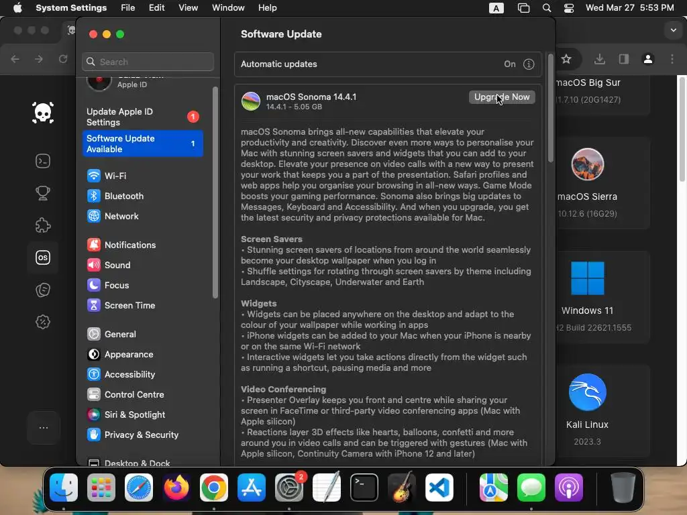Click the puzzle piece icon in the browser sidebar
The height and width of the screenshot is (515, 687).
point(43,225)
